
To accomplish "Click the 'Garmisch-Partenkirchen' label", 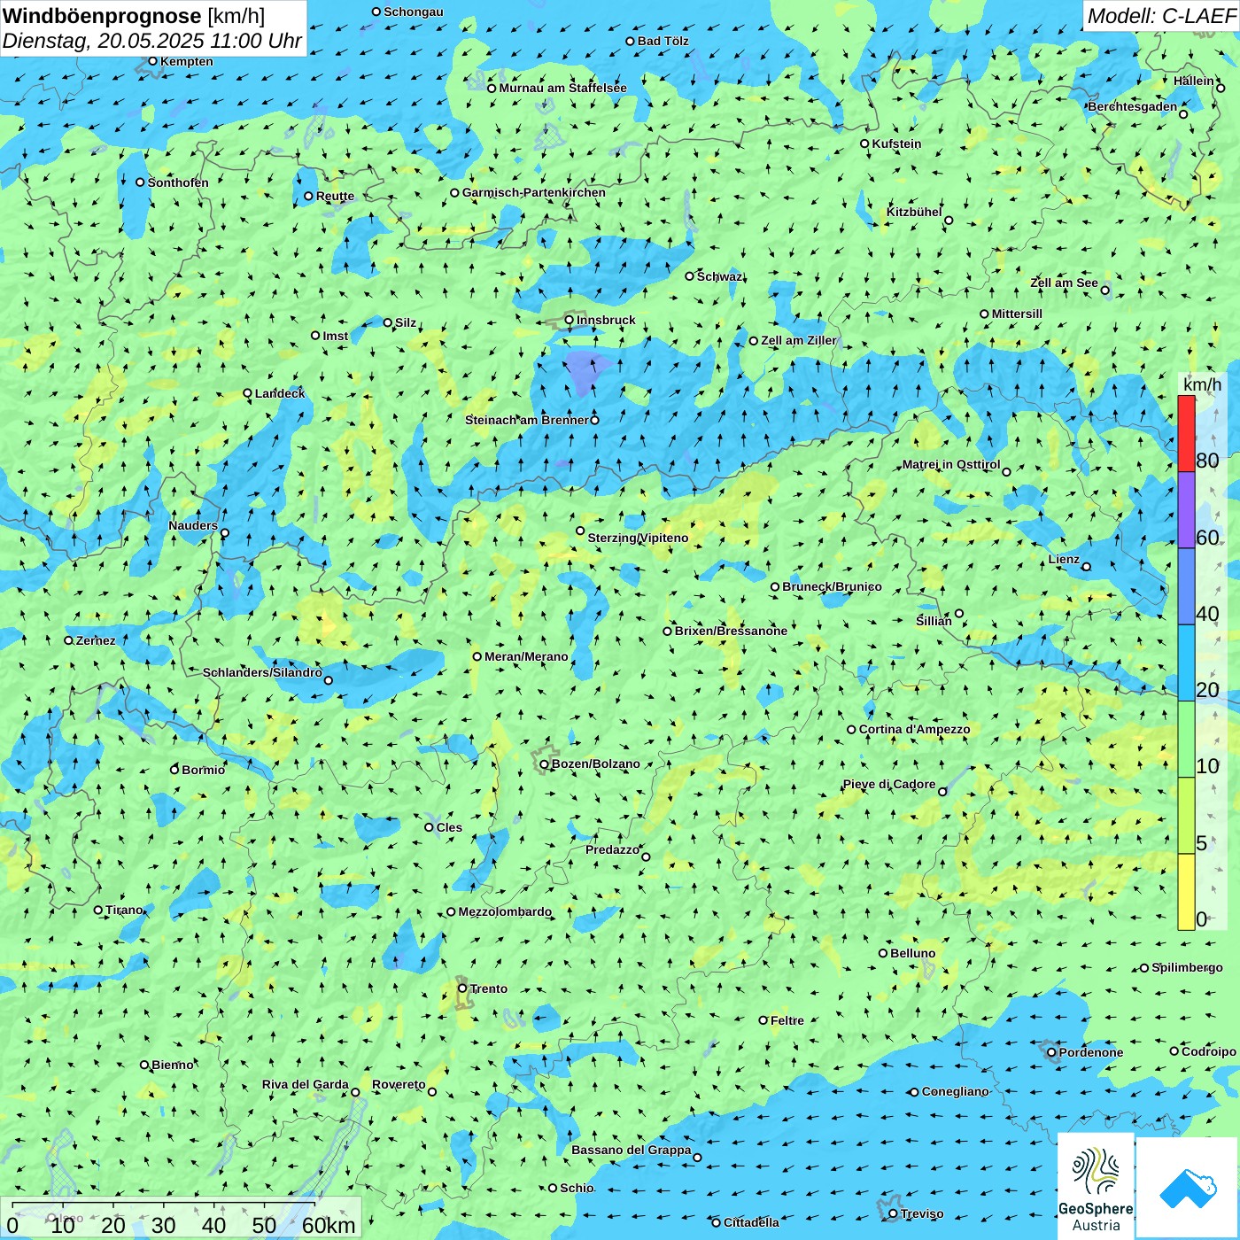I will pos(534,192).
